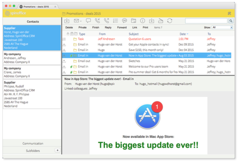
Task: Select email Welcome to our Pro users team
Action: pos(147,67)
